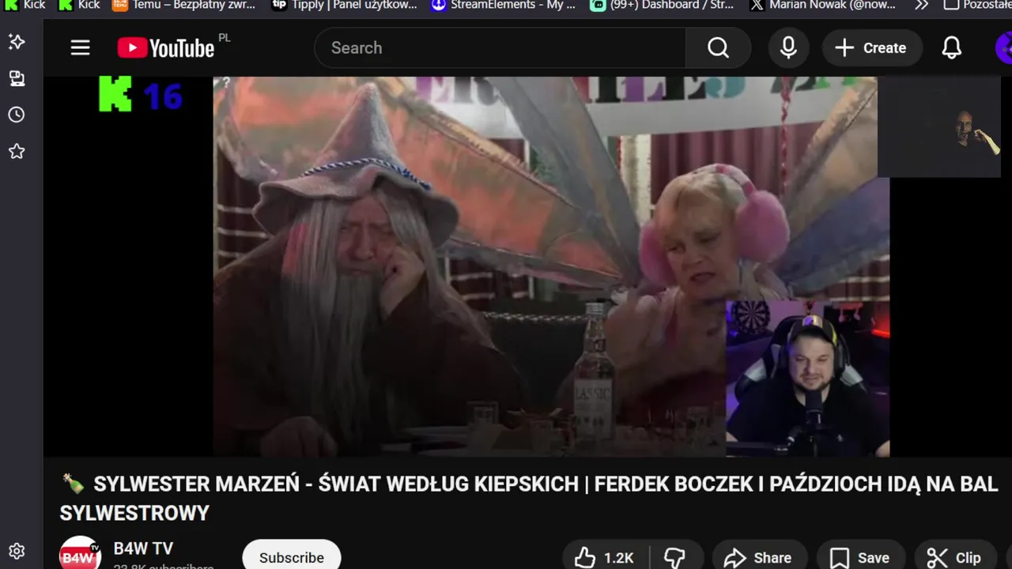Open browser history clock icon
This screenshot has height=569, width=1012.
17,115
